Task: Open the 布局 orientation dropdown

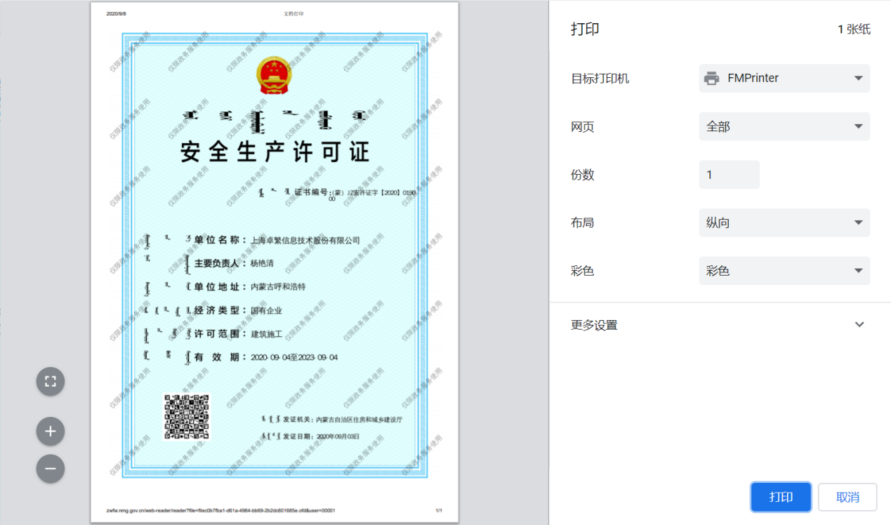Action: [784, 222]
